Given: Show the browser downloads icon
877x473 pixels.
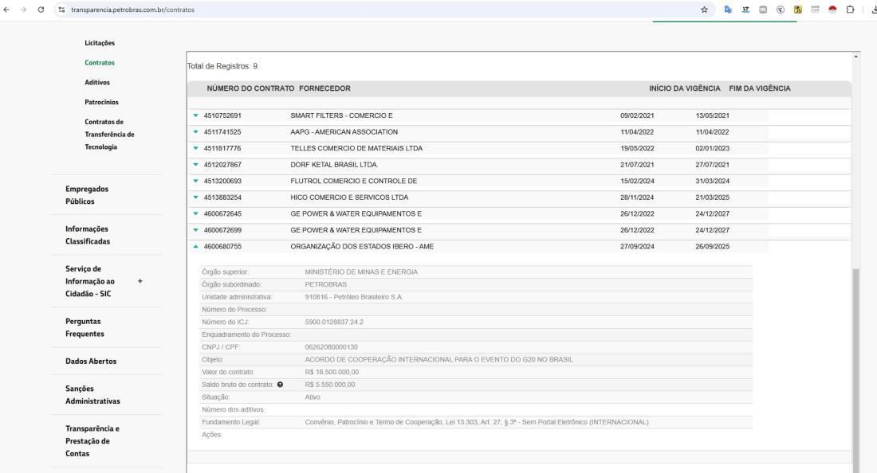Looking at the screenshot, I should 873,10.
